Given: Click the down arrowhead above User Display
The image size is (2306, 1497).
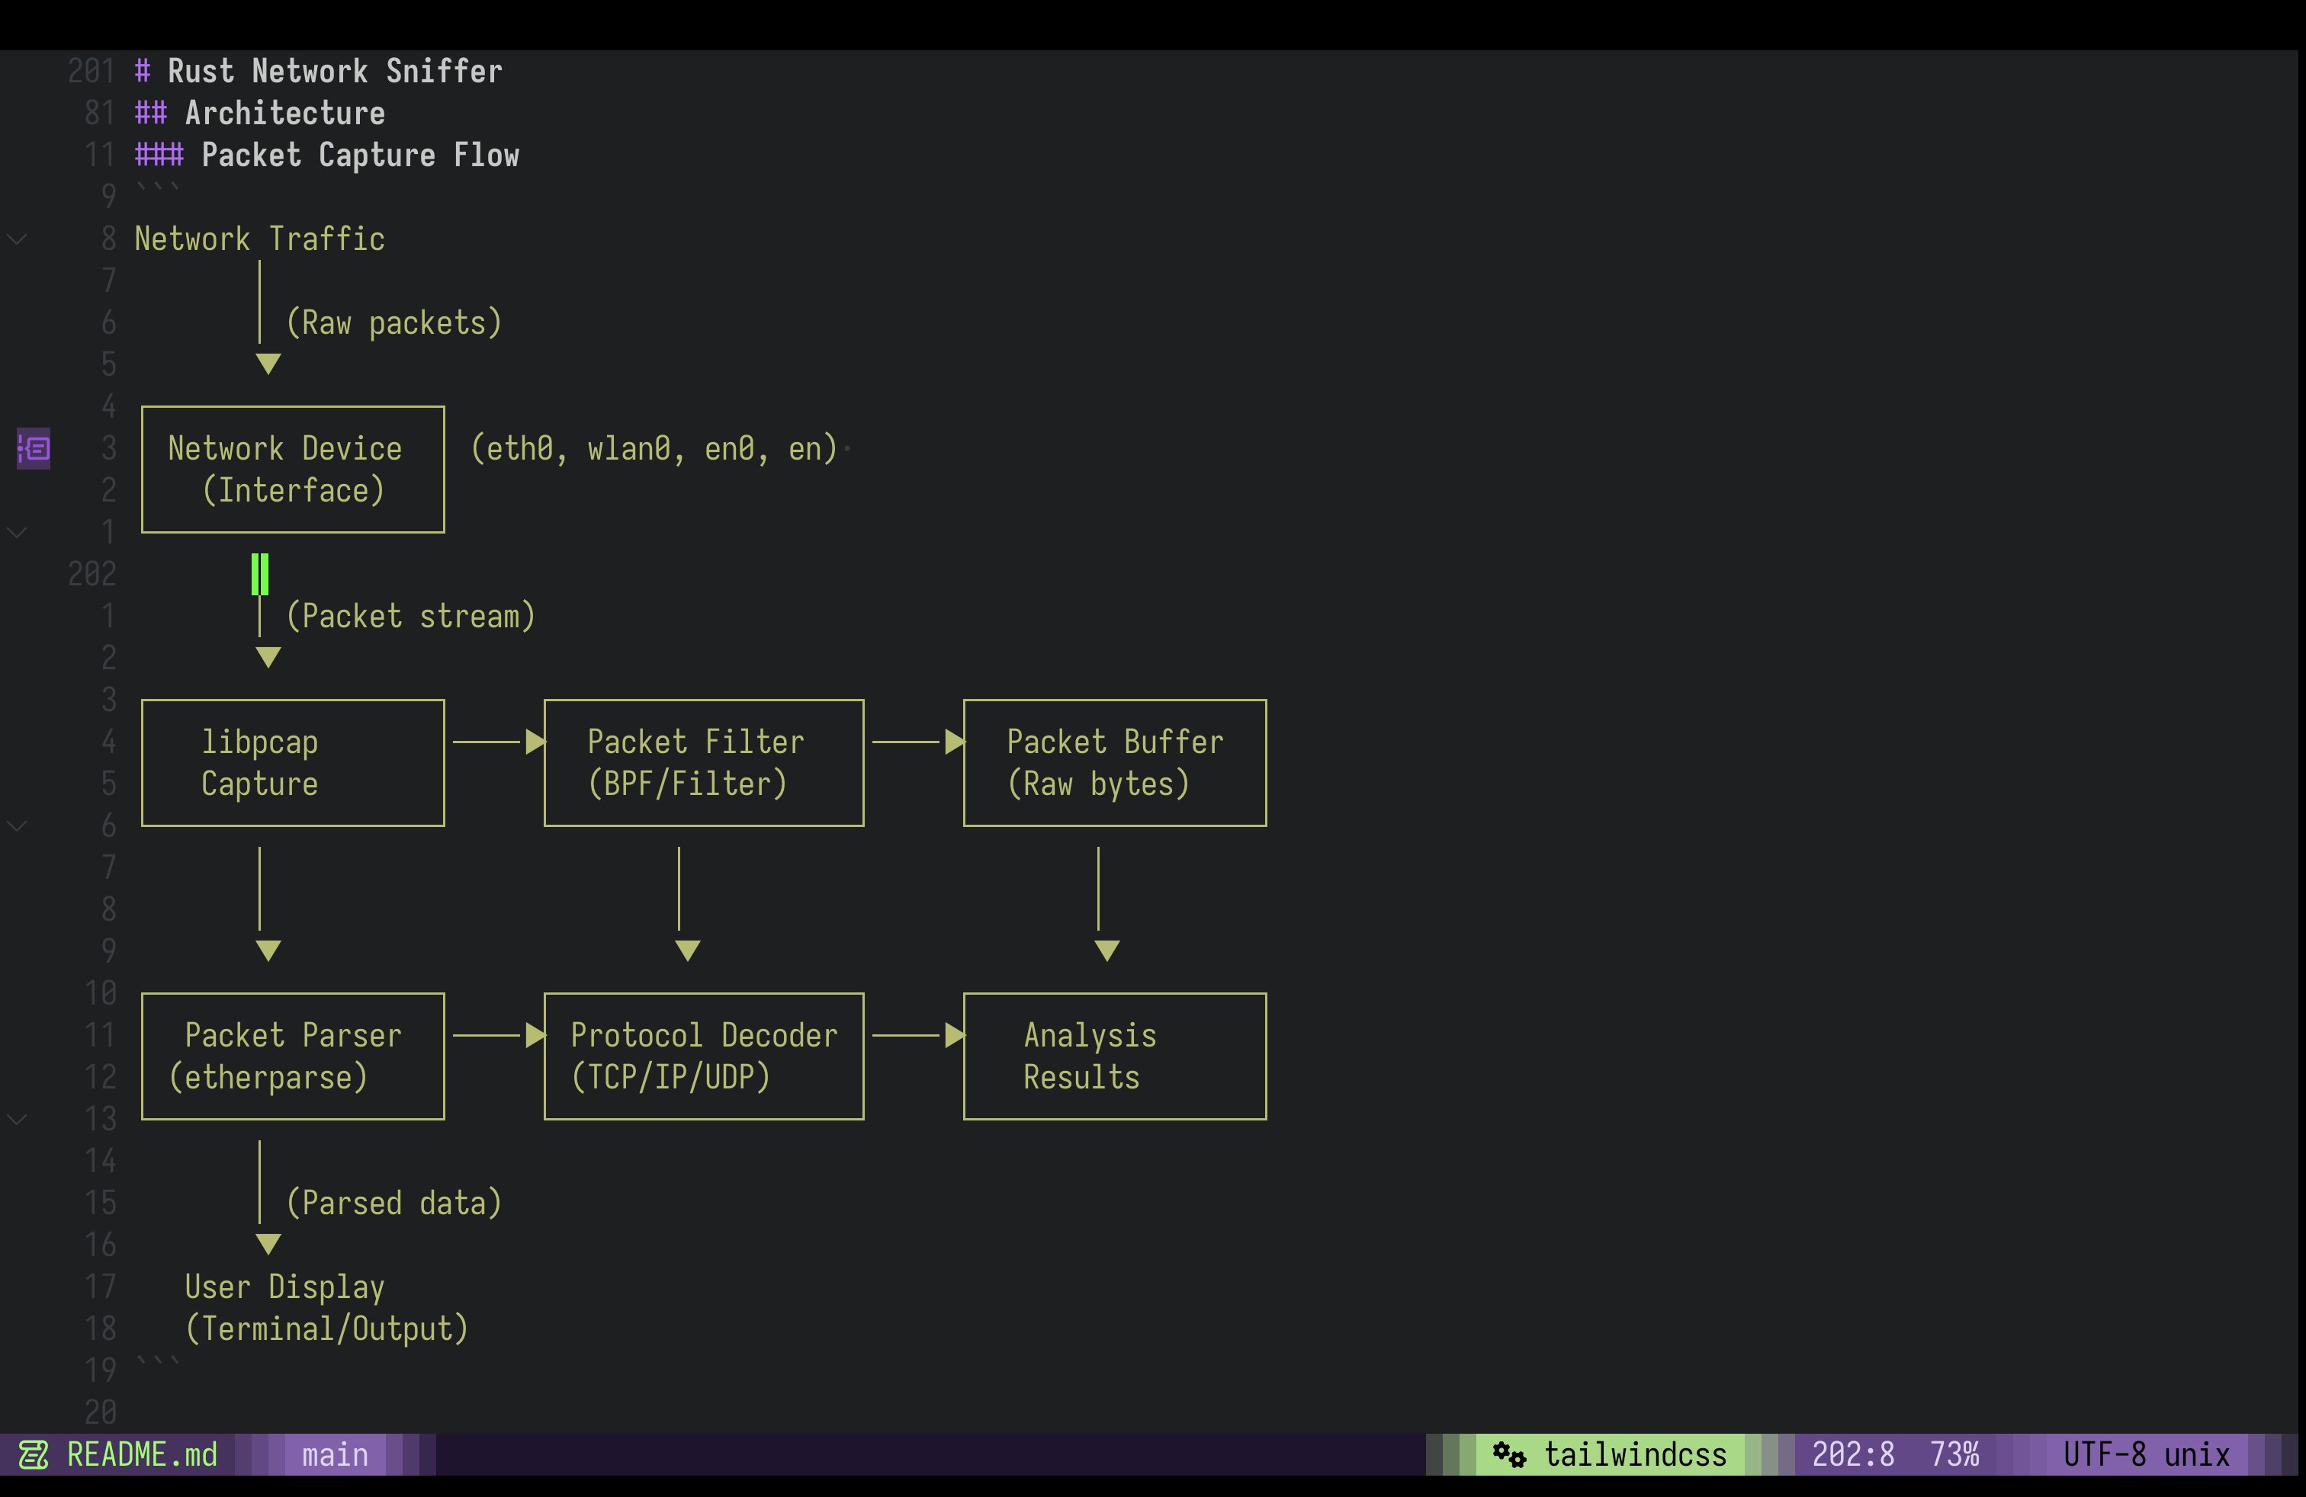Looking at the screenshot, I should pyautogui.click(x=268, y=1243).
